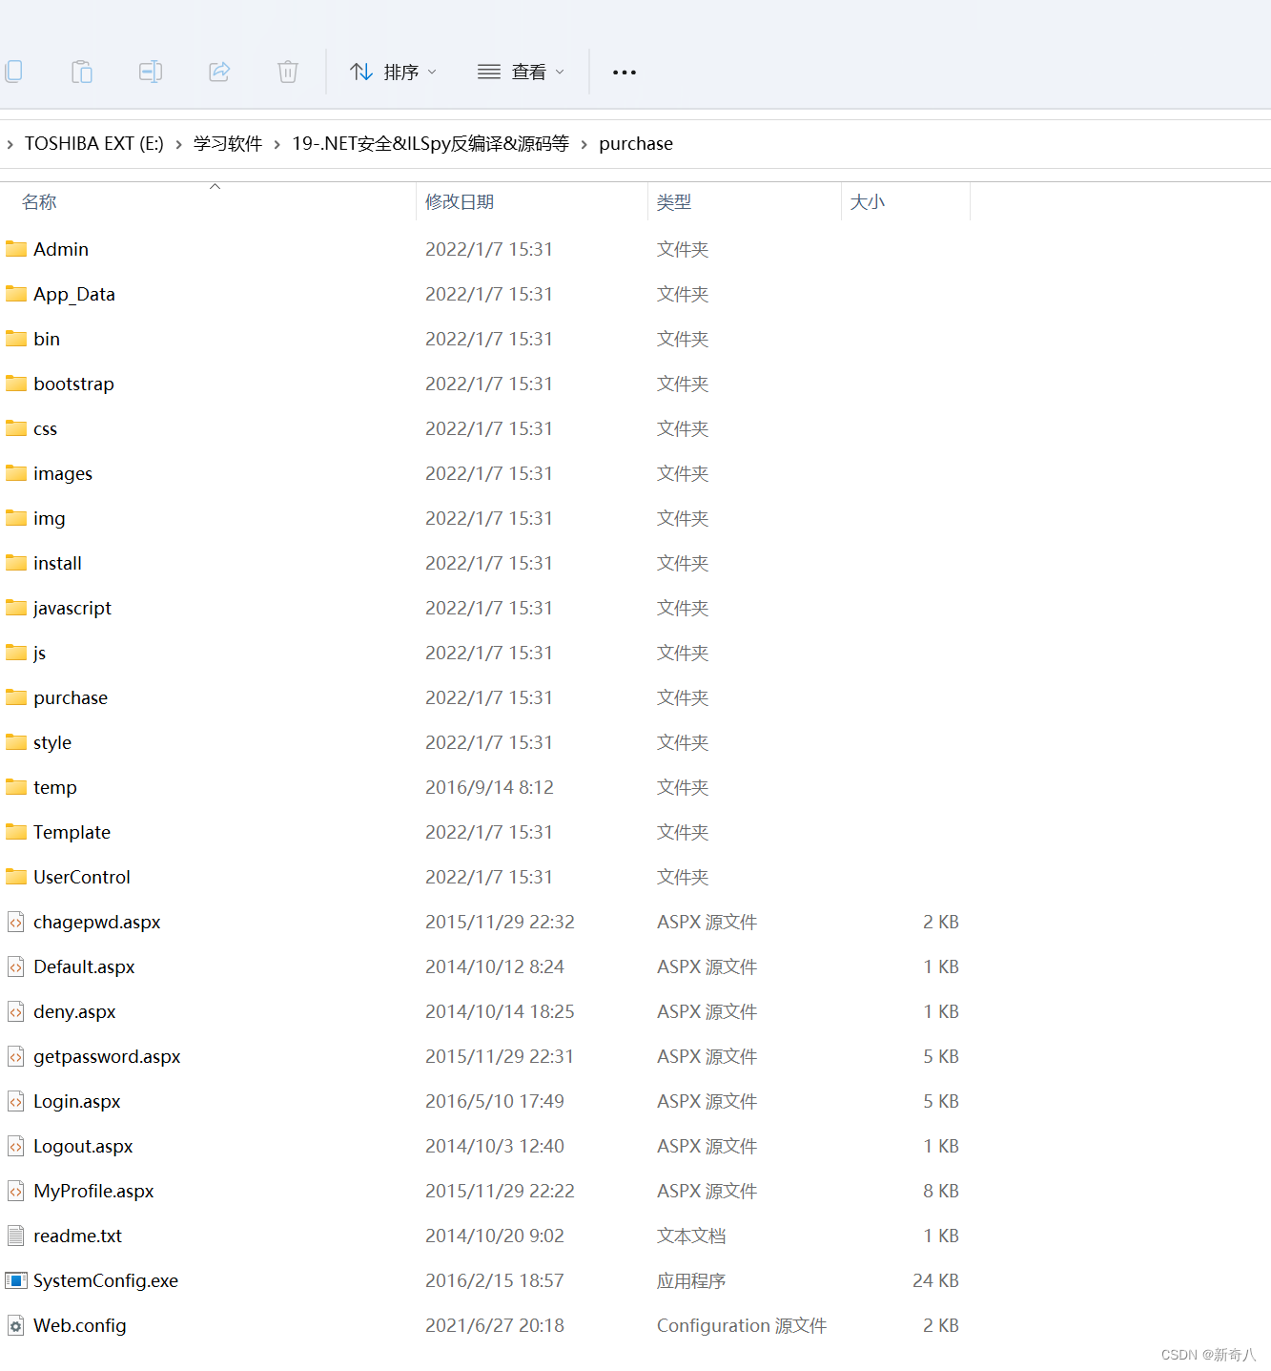Viewport: 1271px width, 1371px height.
Task: Click date 2016/5/10 17:49 of Login.aspx
Action: pos(495,1101)
